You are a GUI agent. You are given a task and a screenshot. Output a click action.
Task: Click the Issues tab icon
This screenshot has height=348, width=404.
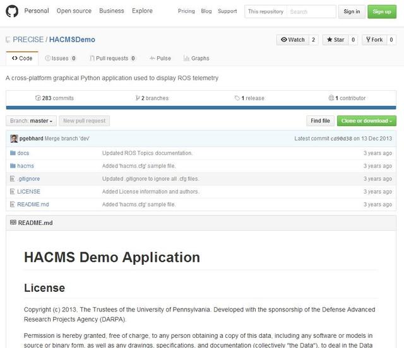(x=47, y=58)
